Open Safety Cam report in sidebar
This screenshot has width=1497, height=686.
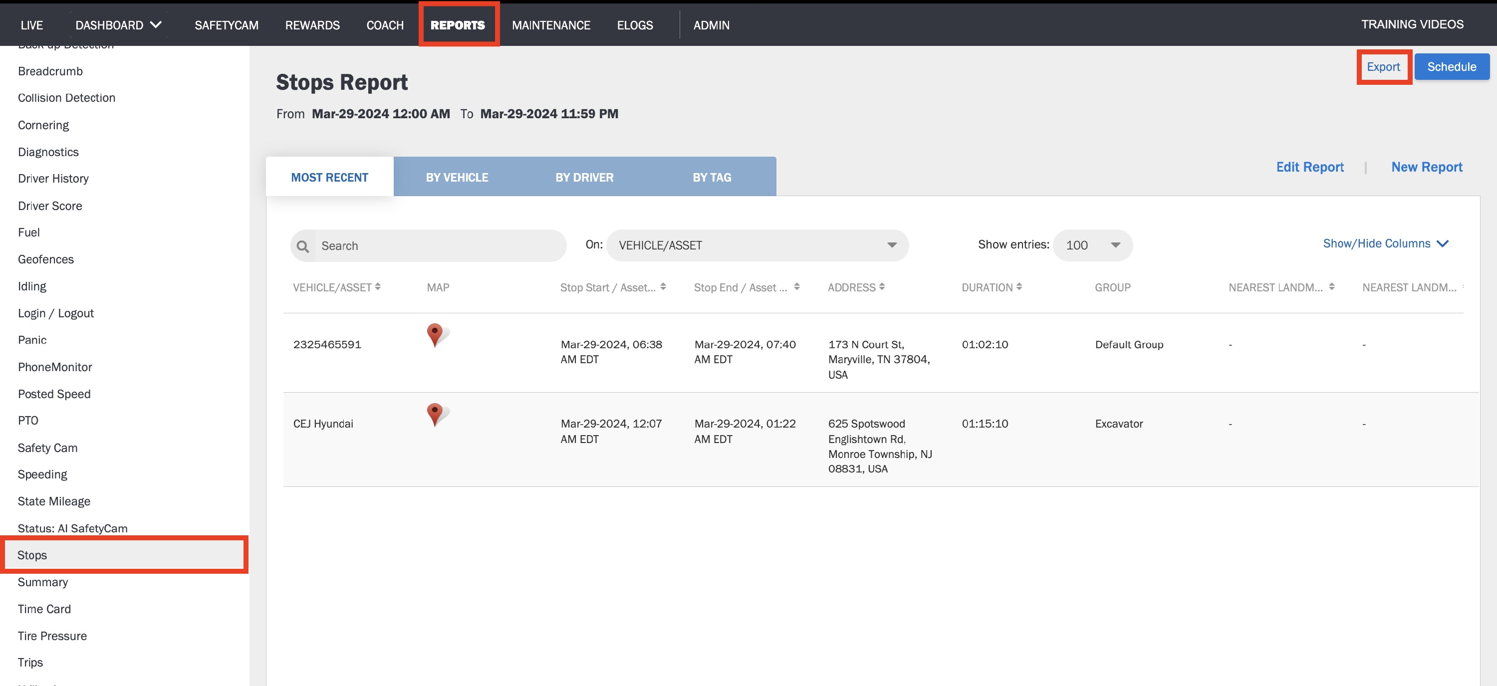pos(47,448)
